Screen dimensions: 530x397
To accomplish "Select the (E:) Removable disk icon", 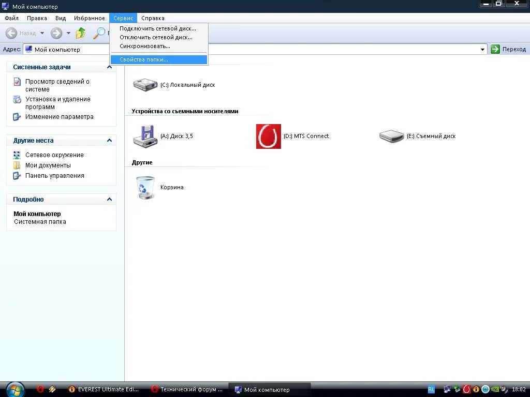I will (x=391, y=136).
